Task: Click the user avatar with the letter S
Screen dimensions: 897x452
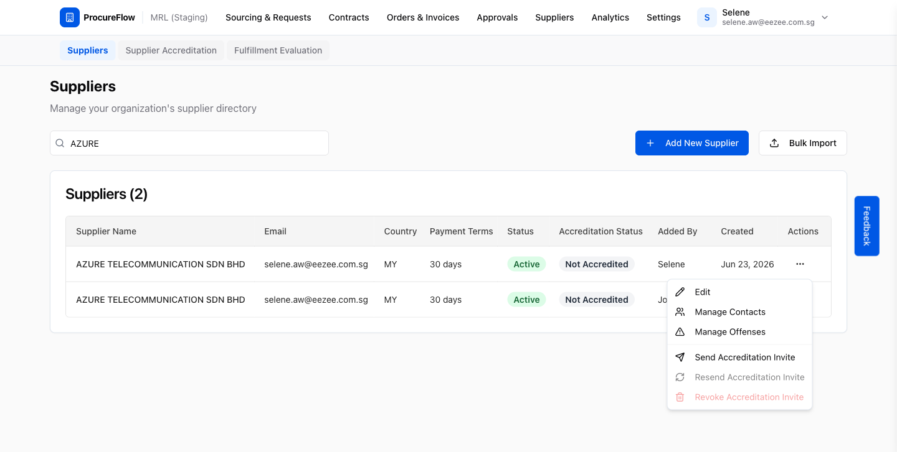Action: coord(707,17)
